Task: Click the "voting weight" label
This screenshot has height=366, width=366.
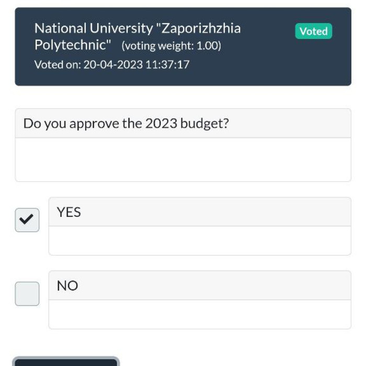Action: click(158, 46)
